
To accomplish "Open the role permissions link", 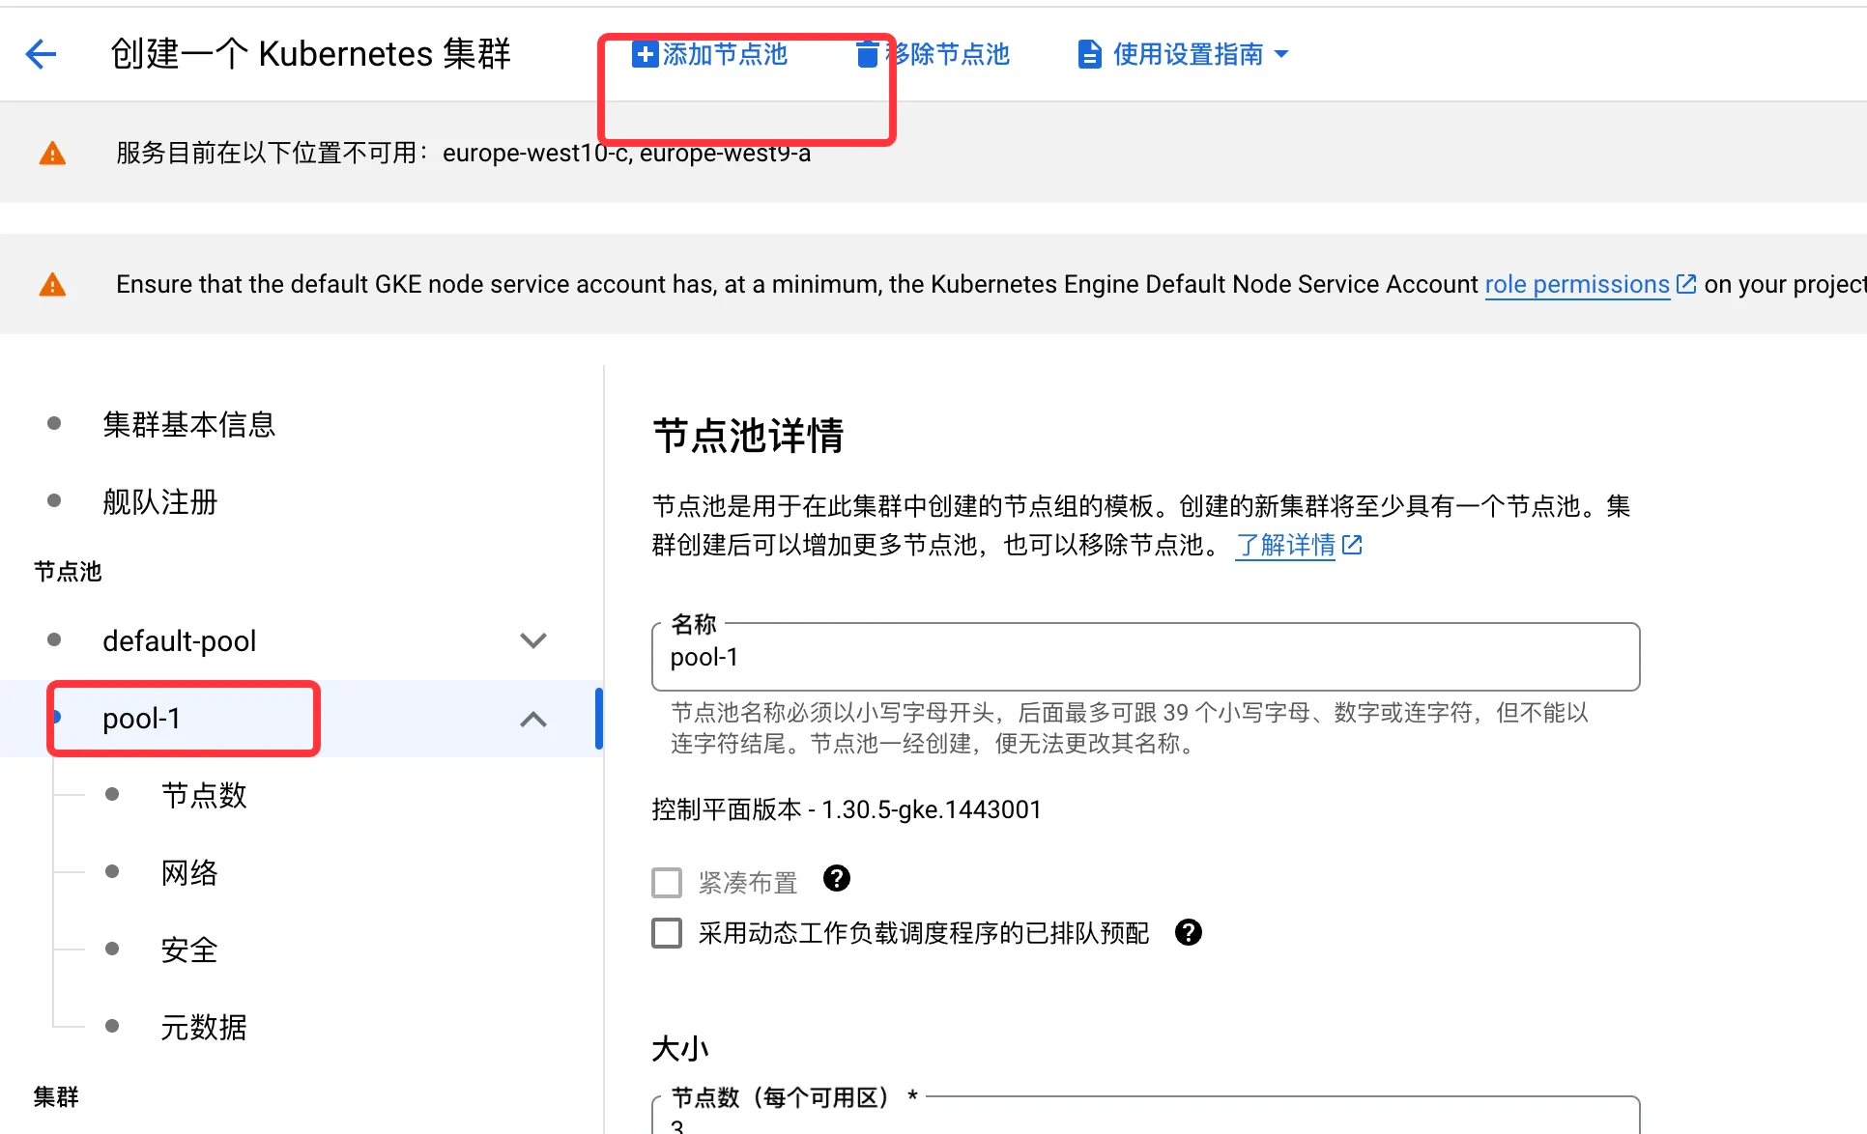I will (x=1576, y=284).
